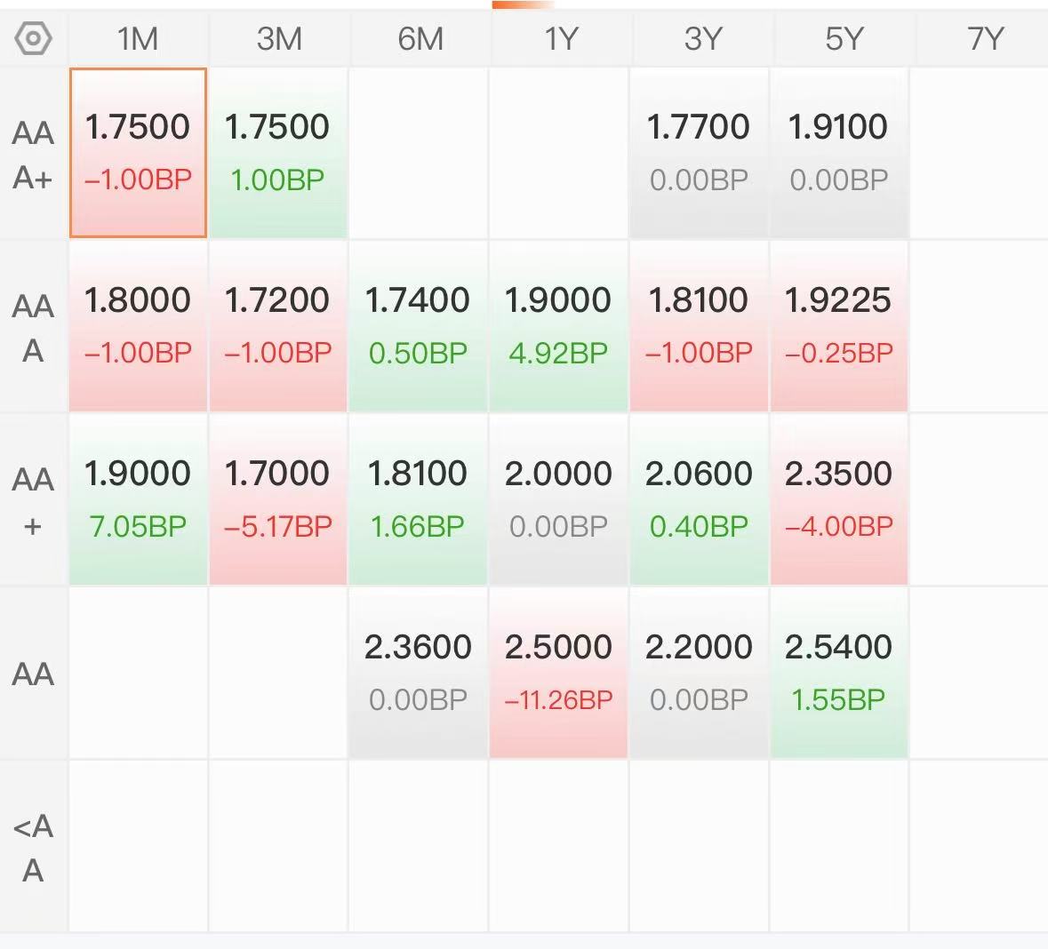Click the 1Y maturity header
Viewport: 1048px width, 949px height.
pos(561,39)
